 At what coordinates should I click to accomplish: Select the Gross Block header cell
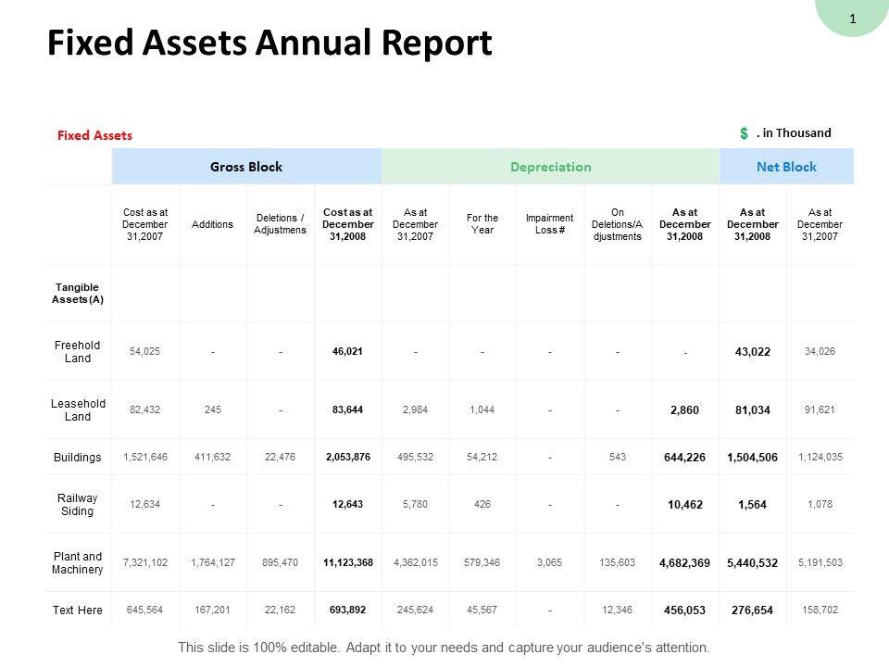coord(246,167)
